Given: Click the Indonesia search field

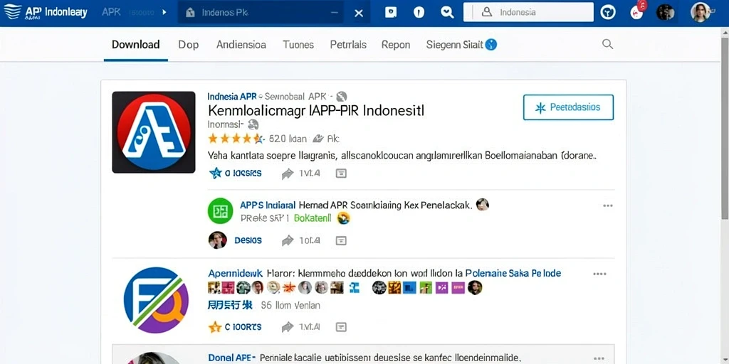Looking at the screenshot, I should click(x=529, y=12).
